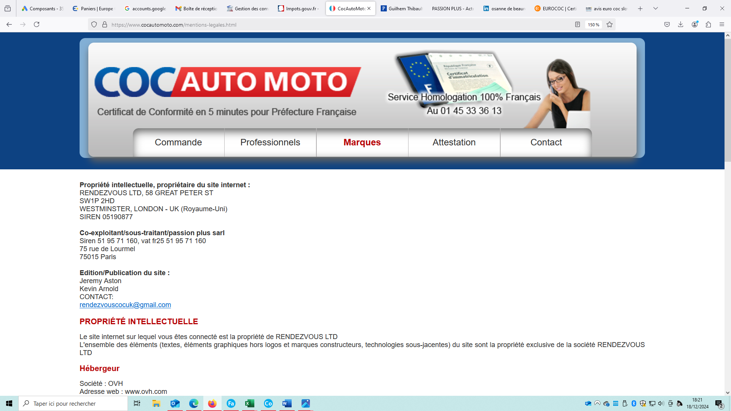Open a new tab with plus button
This screenshot has height=411, width=731.
tap(640, 8)
